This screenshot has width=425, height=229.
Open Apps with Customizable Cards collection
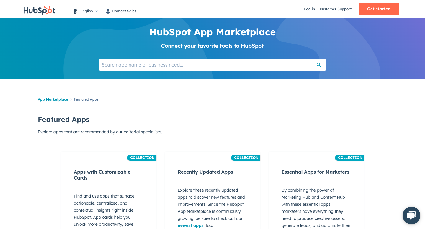[102, 175]
